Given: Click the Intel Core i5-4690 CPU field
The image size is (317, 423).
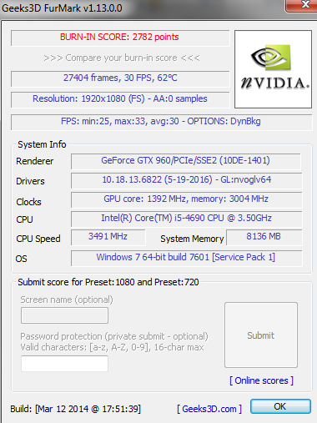Looking at the screenshot, I should pyautogui.click(x=186, y=219).
